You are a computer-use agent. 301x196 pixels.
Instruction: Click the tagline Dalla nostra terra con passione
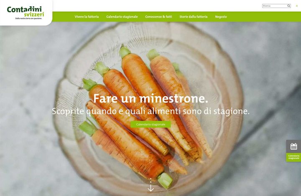(28, 19)
